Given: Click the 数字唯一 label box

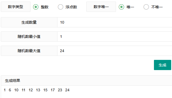Looking at the screenshot, I should [101, 7].
